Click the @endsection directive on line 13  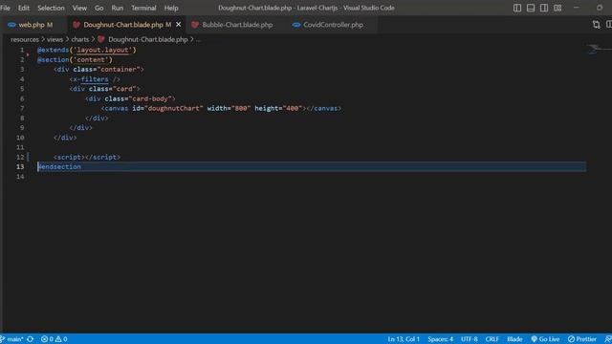pyautogui.click(x=59, y=167)
